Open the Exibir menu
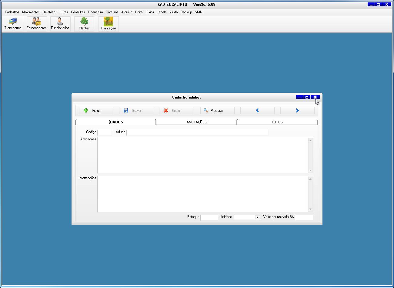This screenshot has width=394, height=288. coord(150,12)
